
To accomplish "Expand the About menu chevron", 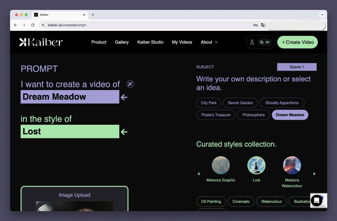I will pyautogui.click(x=216, y=42).
